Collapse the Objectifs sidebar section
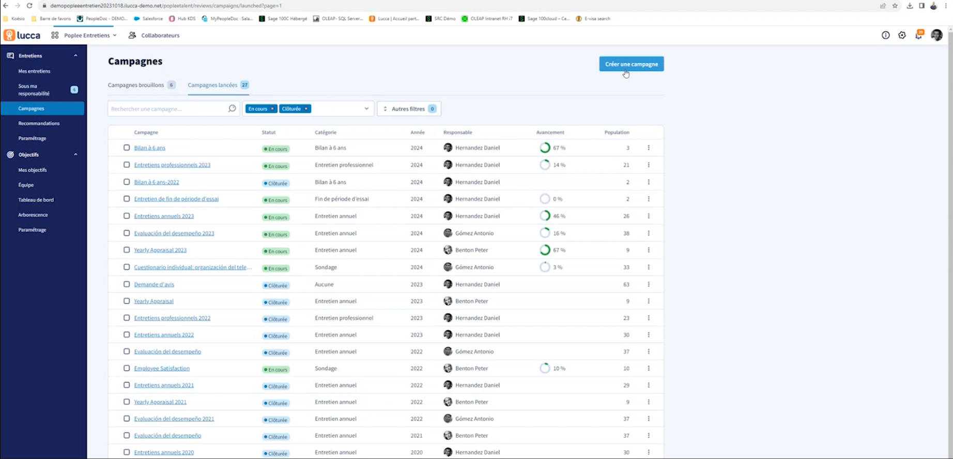953x459 pixels. pyautogui.click(x=75, y=154)
